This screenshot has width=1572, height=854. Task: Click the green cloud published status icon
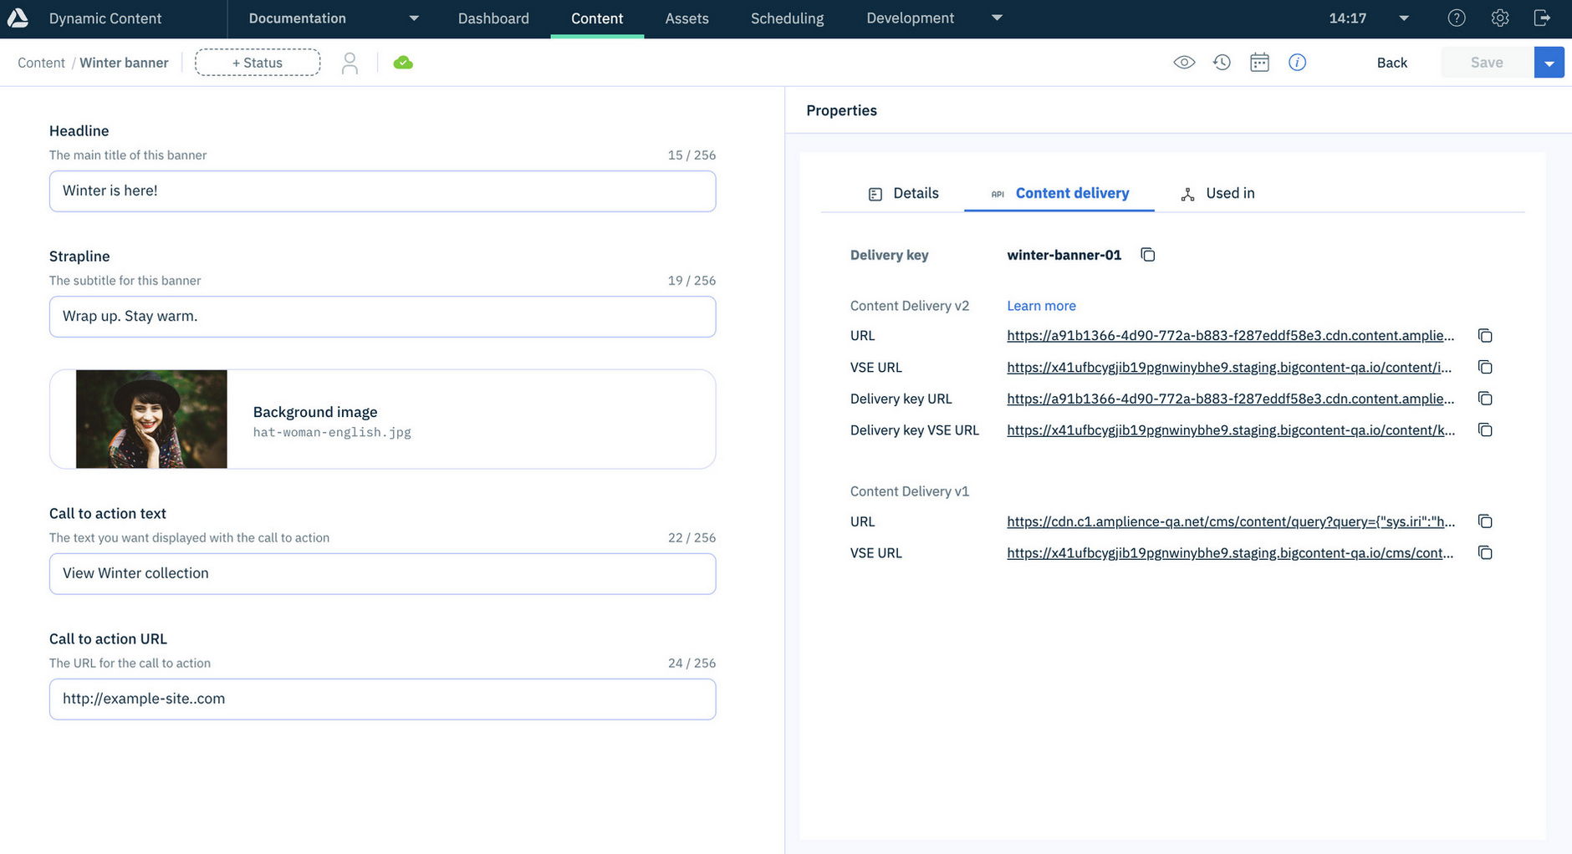click(403, 63)
